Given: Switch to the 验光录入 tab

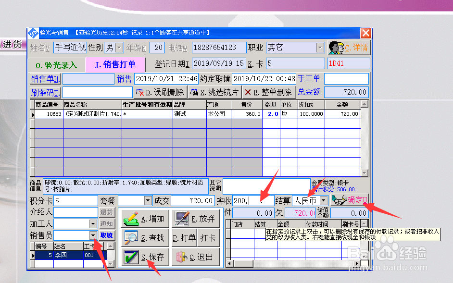Looking at the screenshot, I should click(56, 65).
